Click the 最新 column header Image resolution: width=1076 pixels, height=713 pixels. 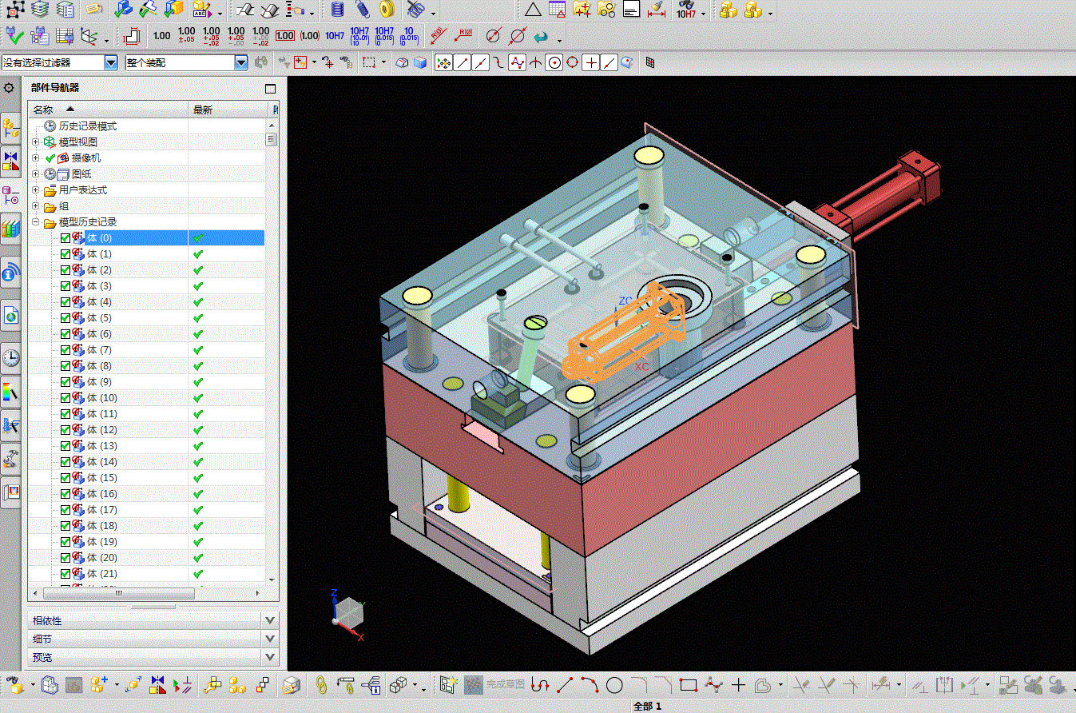[203, 110]
